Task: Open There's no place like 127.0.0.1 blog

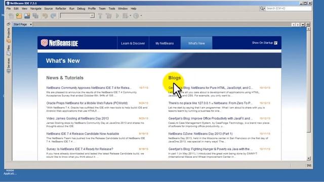Action: [211, 103]
